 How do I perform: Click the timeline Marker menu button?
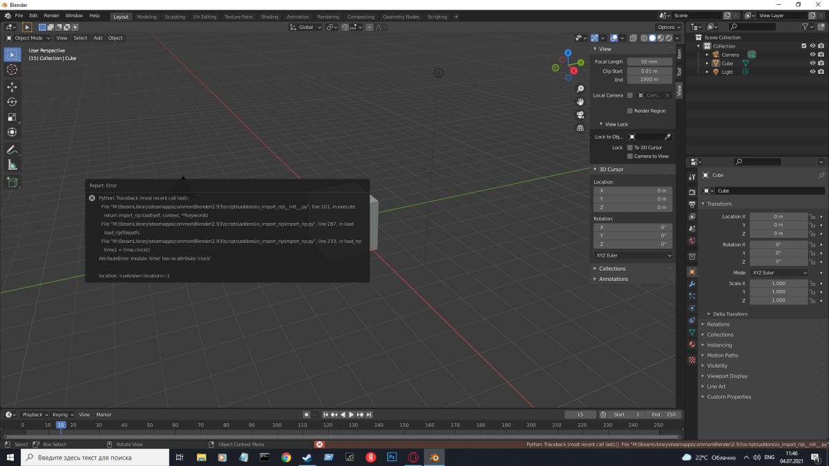(104, 414)
